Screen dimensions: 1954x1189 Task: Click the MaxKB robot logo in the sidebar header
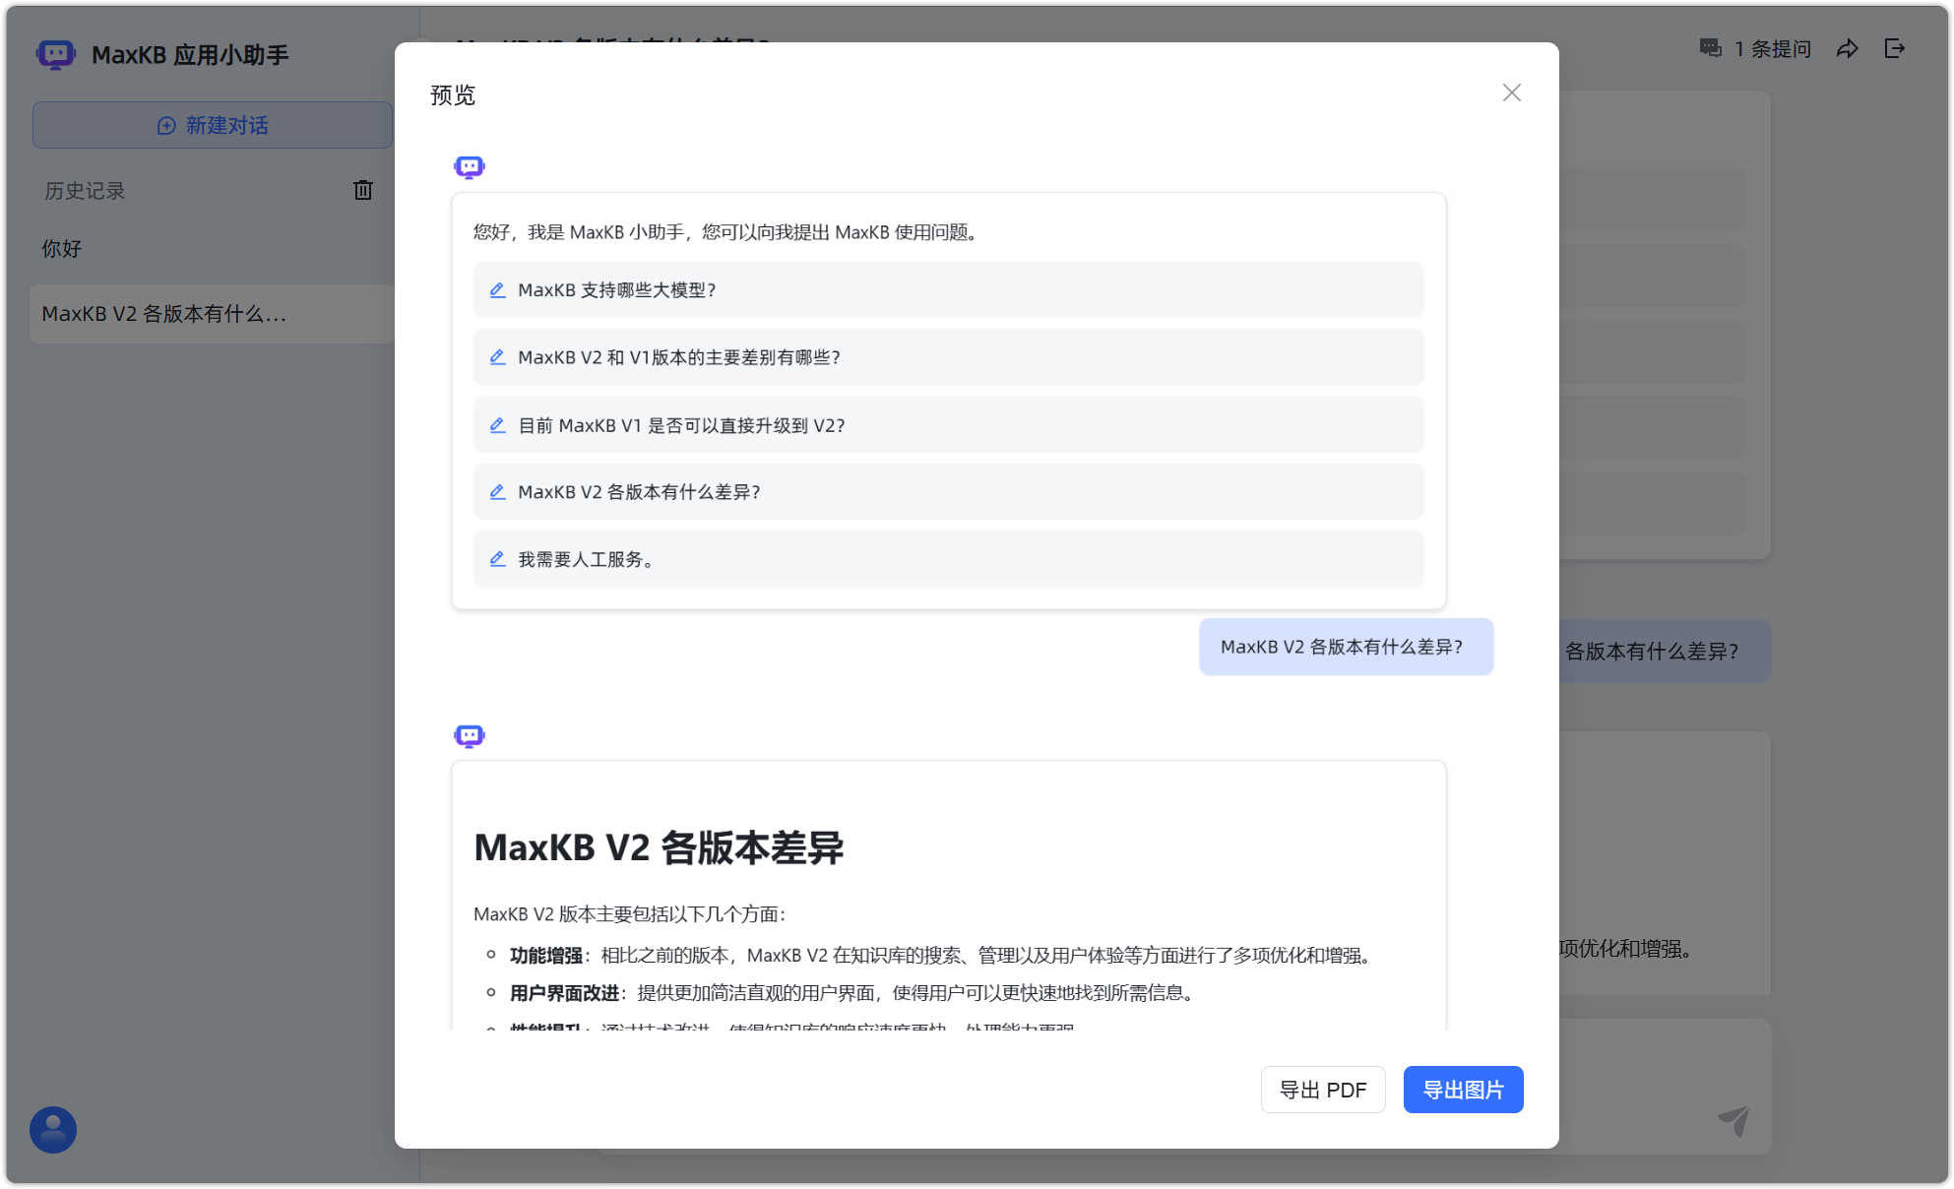(54, 54)
